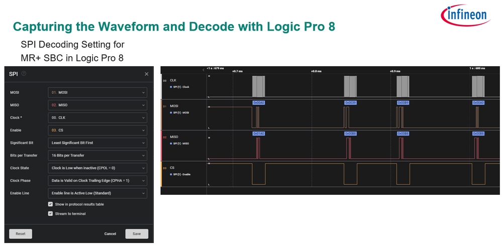Click the SPI Enable analyzer marker under CS
502x246 pixels.
[171, 174]
